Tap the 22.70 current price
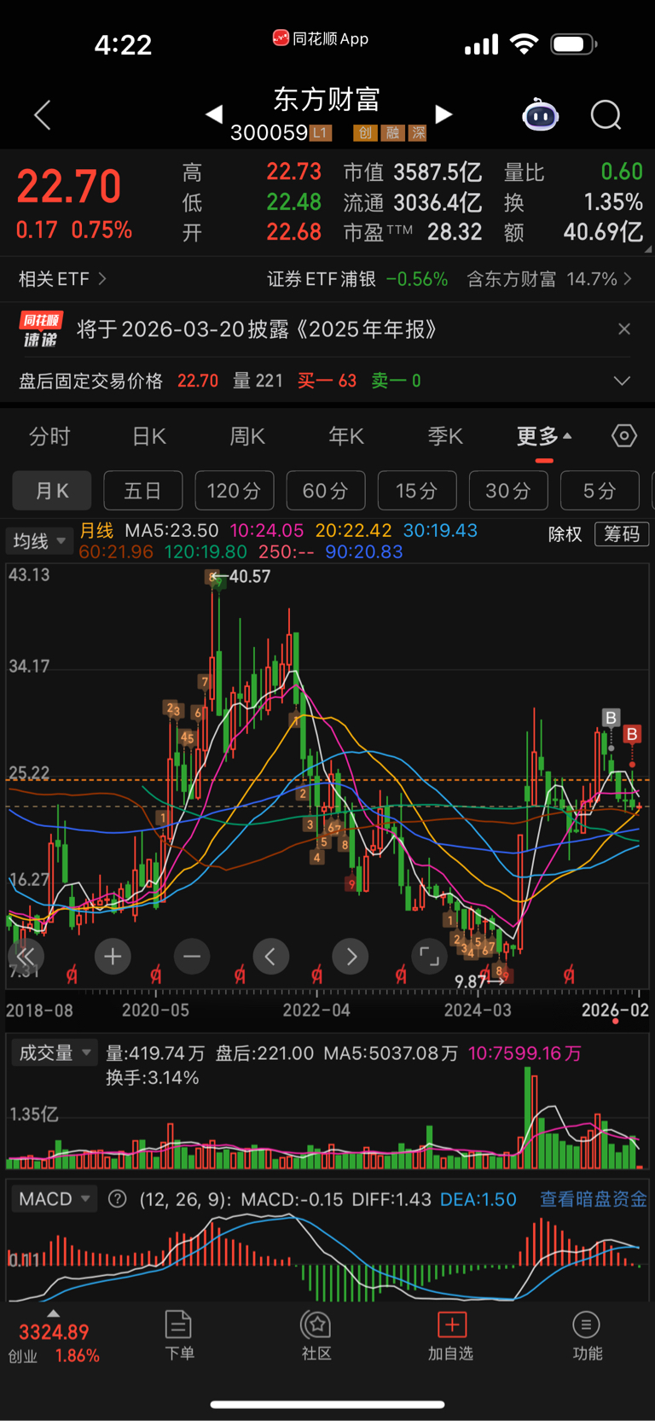The height and width of the screenshot is (1421, 655). [69, 187]
